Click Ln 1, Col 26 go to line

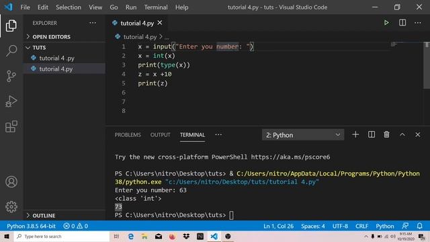pyautogui.click(x=278, y=226)
